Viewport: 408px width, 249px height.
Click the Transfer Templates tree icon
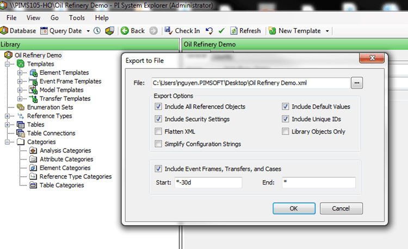[33, 99]
